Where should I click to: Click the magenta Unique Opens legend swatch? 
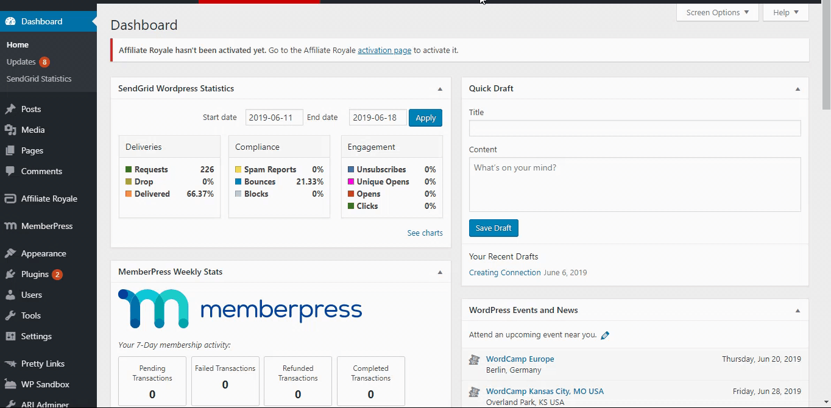pyautogui.click(x=351, y=181)
